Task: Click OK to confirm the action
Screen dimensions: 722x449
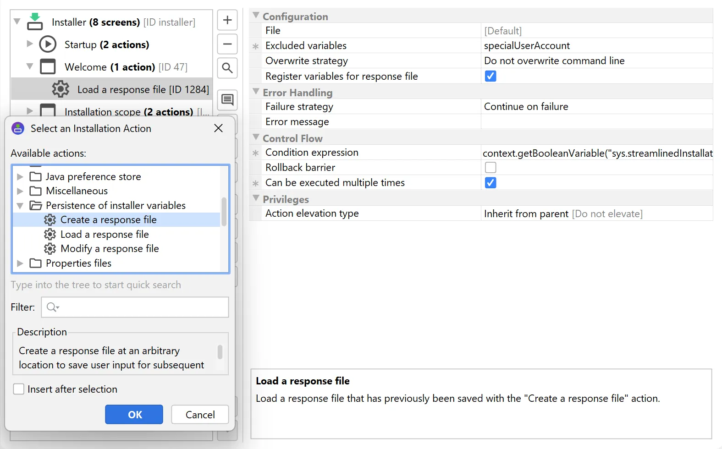Action: coord(134,414)
